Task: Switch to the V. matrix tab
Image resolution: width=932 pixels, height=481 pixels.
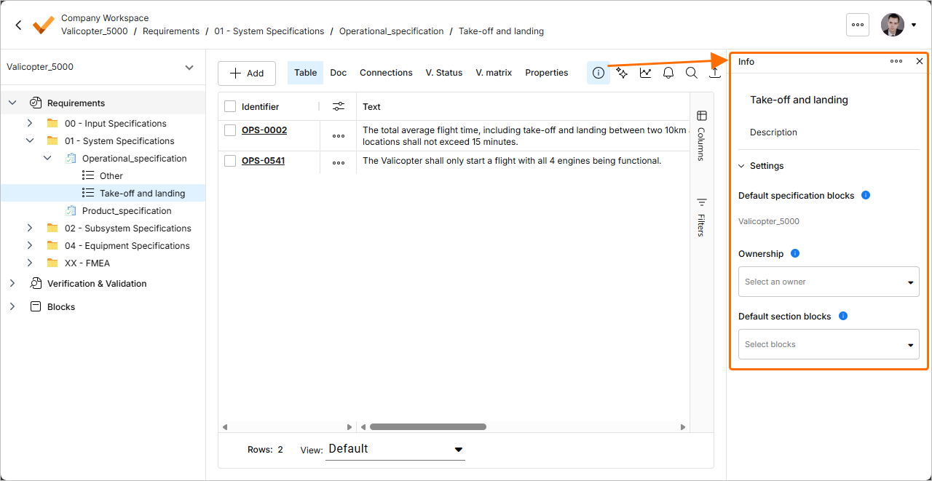Action: pyautogui.click(x=494, y=73)
